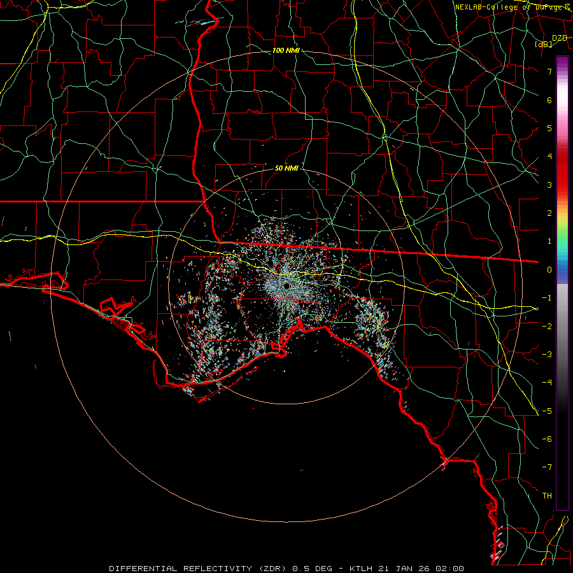
Task: Click the ZDR color scale bar
Action: coord(562,283)
